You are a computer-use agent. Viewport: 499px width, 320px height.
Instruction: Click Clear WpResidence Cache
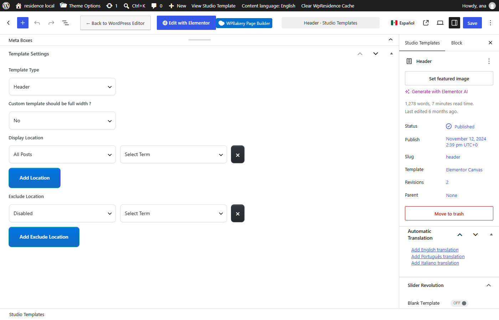point(328,6)
